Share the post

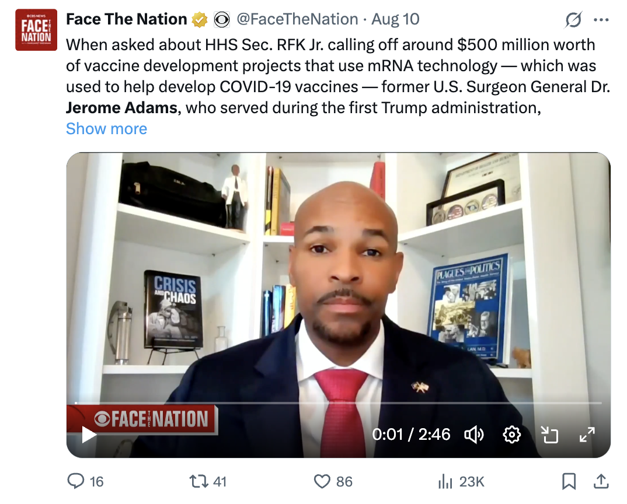click(x=600, y=481)
